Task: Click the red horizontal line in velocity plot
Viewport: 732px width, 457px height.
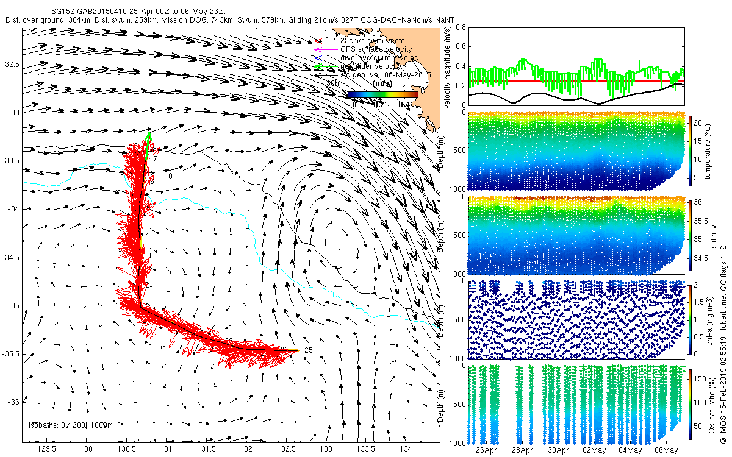Action: tap(576, 80)
